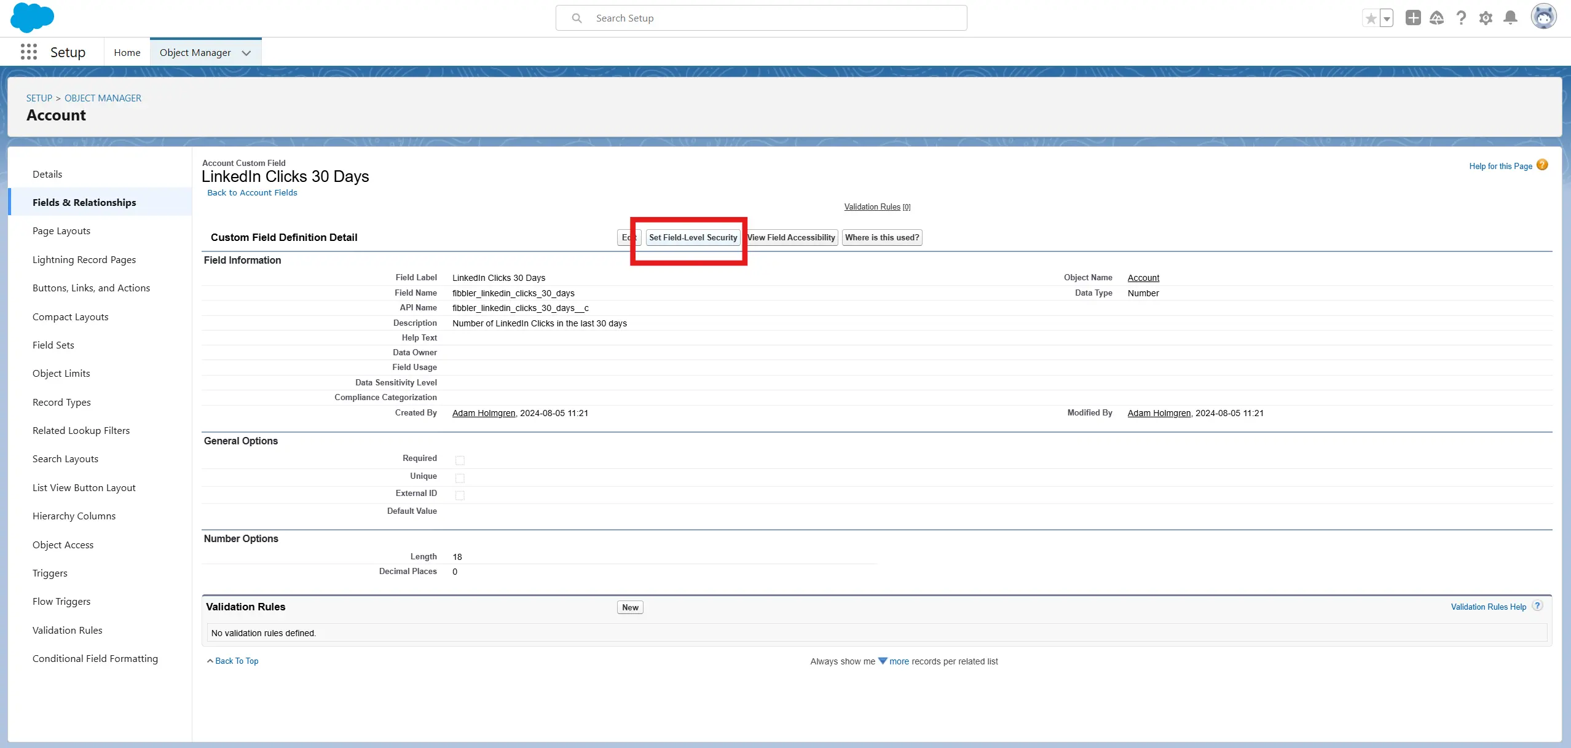
Task: Click the Set Field-Level Security button
Action: point(693,238)
